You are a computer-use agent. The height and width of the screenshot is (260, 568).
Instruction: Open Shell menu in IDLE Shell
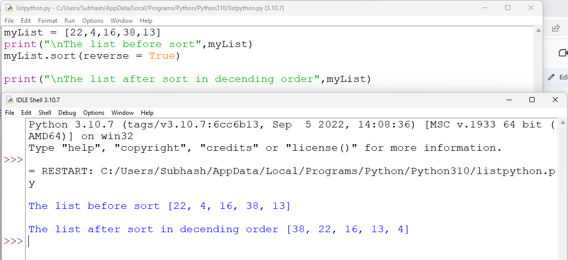[45, 112]
